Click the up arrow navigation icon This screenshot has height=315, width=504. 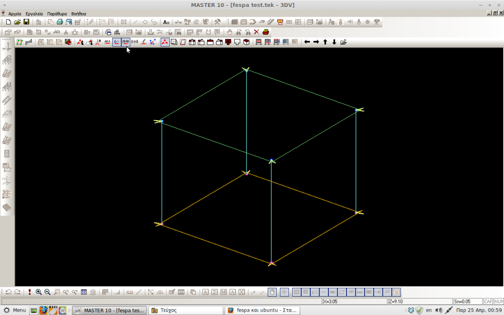pyautogui.click(x=325, y=42)
